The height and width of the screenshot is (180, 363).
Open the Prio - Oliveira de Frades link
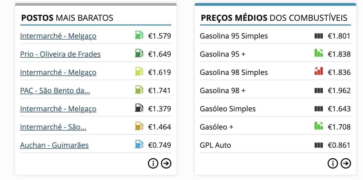coord(60,54)
